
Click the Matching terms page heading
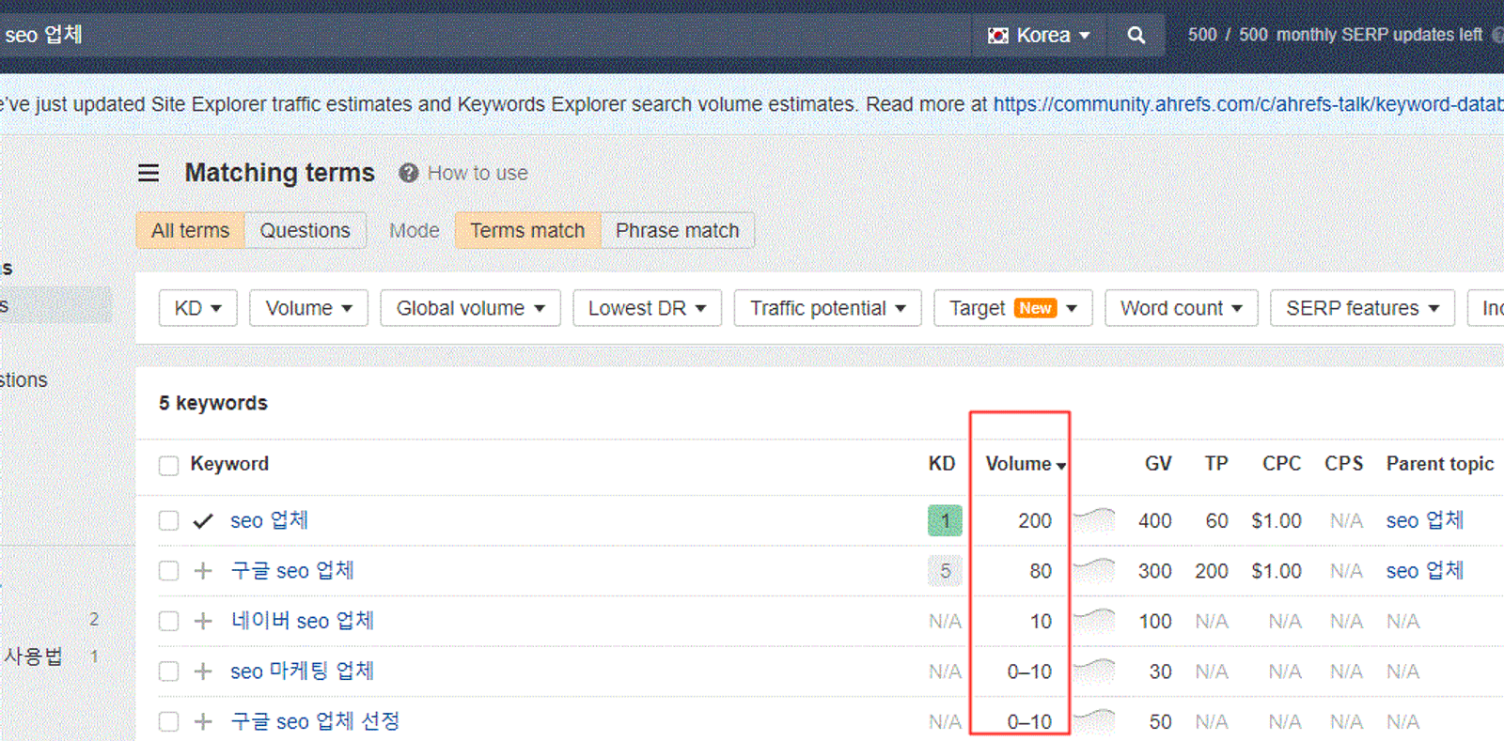(x=280, y=173)
